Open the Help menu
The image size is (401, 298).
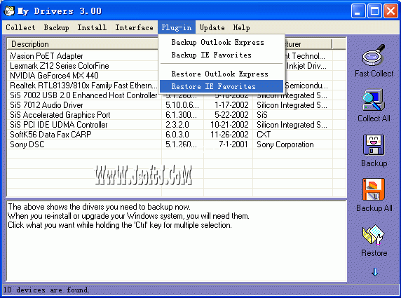[241, 27]
